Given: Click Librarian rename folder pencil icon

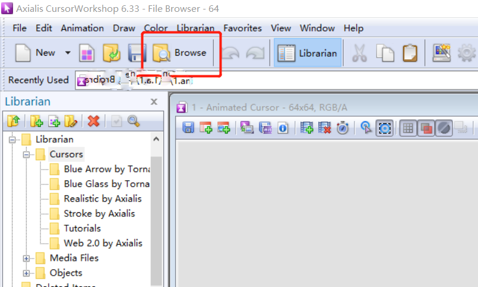Looking at the screenshot, I should pos(71,121).
